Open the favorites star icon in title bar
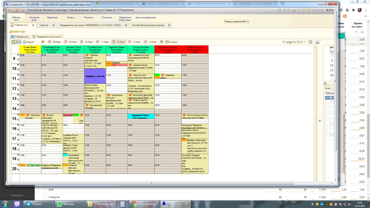This screenshot has width=370, height=208. pyautogui.click(x=294, y=10)
